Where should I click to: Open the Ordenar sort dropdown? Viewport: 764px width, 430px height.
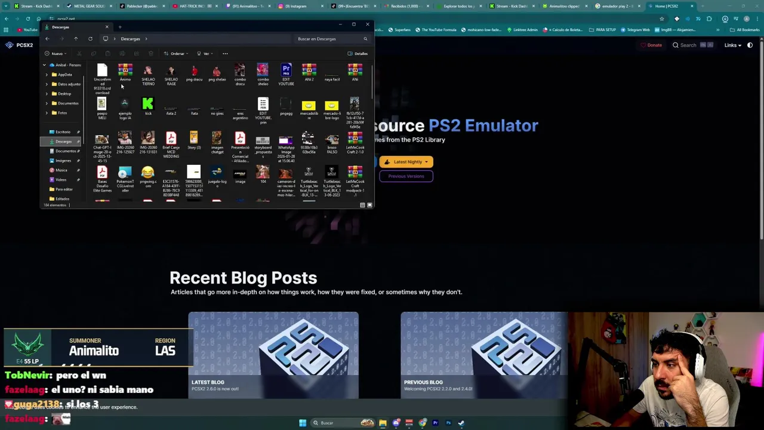pyautogui.click(x=176, y=54)
